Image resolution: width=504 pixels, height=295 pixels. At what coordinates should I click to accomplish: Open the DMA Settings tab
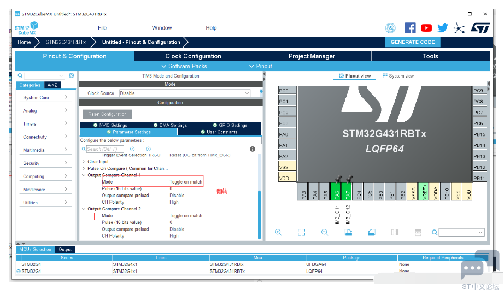(169, 125)
